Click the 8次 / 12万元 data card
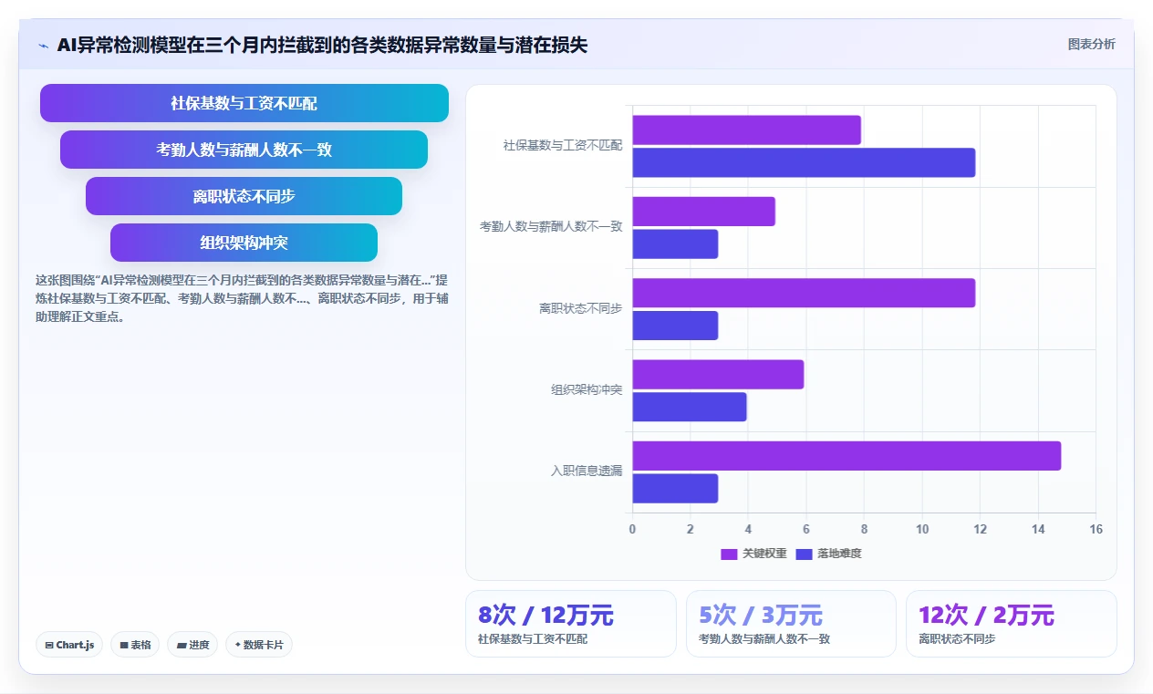The width and height of the screenshot is (1153, 694). [571, 624]
